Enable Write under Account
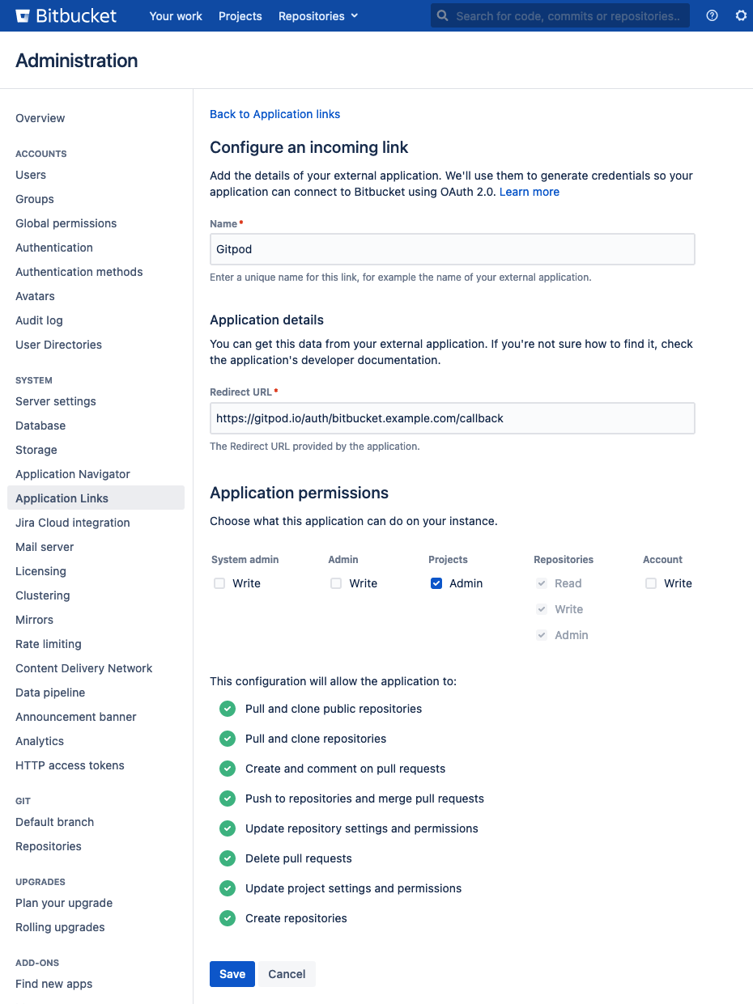This screenshot has width=753, height=1004. point(650,582)
